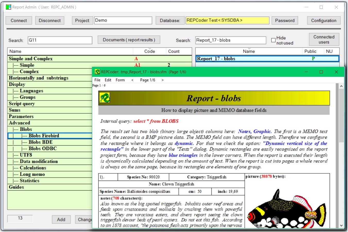Click the record count box showing 13
Image resolution: width=348 pixels, height=232 pixels.
tap(20, 218)
